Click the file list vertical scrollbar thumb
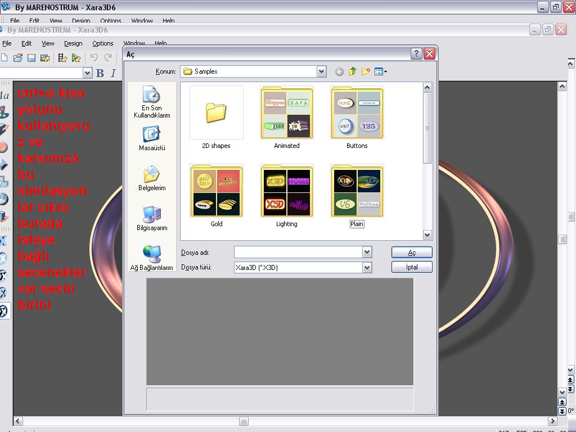The height and width of the screenshot is (432, 576). click(x=427, y=128)
